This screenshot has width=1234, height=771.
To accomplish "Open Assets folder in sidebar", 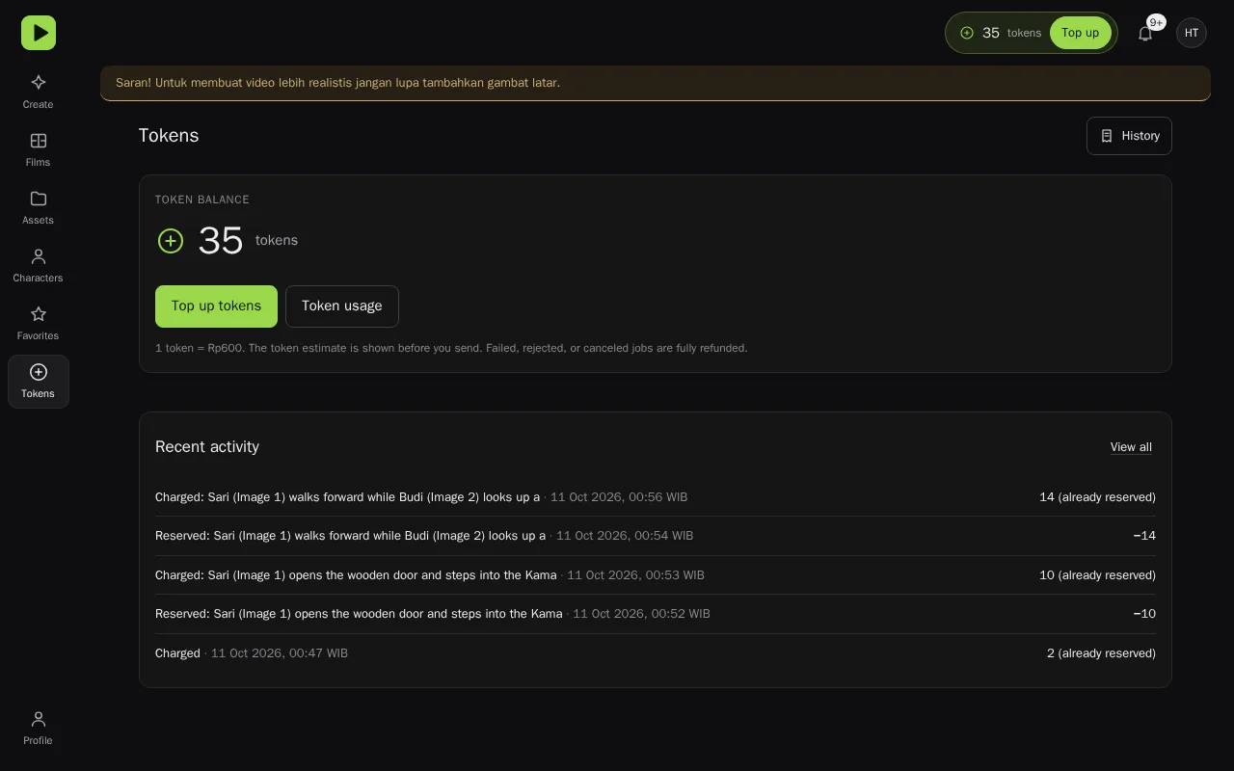I will pyautogui.click(x=39, y=207).
